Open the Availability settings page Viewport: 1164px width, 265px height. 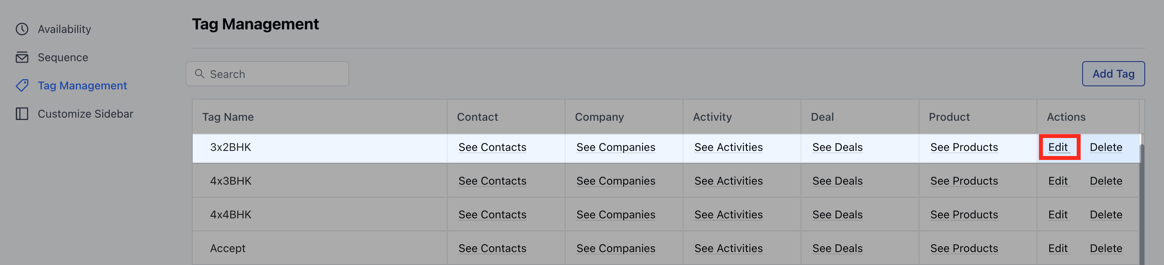[x=64, y=29]
